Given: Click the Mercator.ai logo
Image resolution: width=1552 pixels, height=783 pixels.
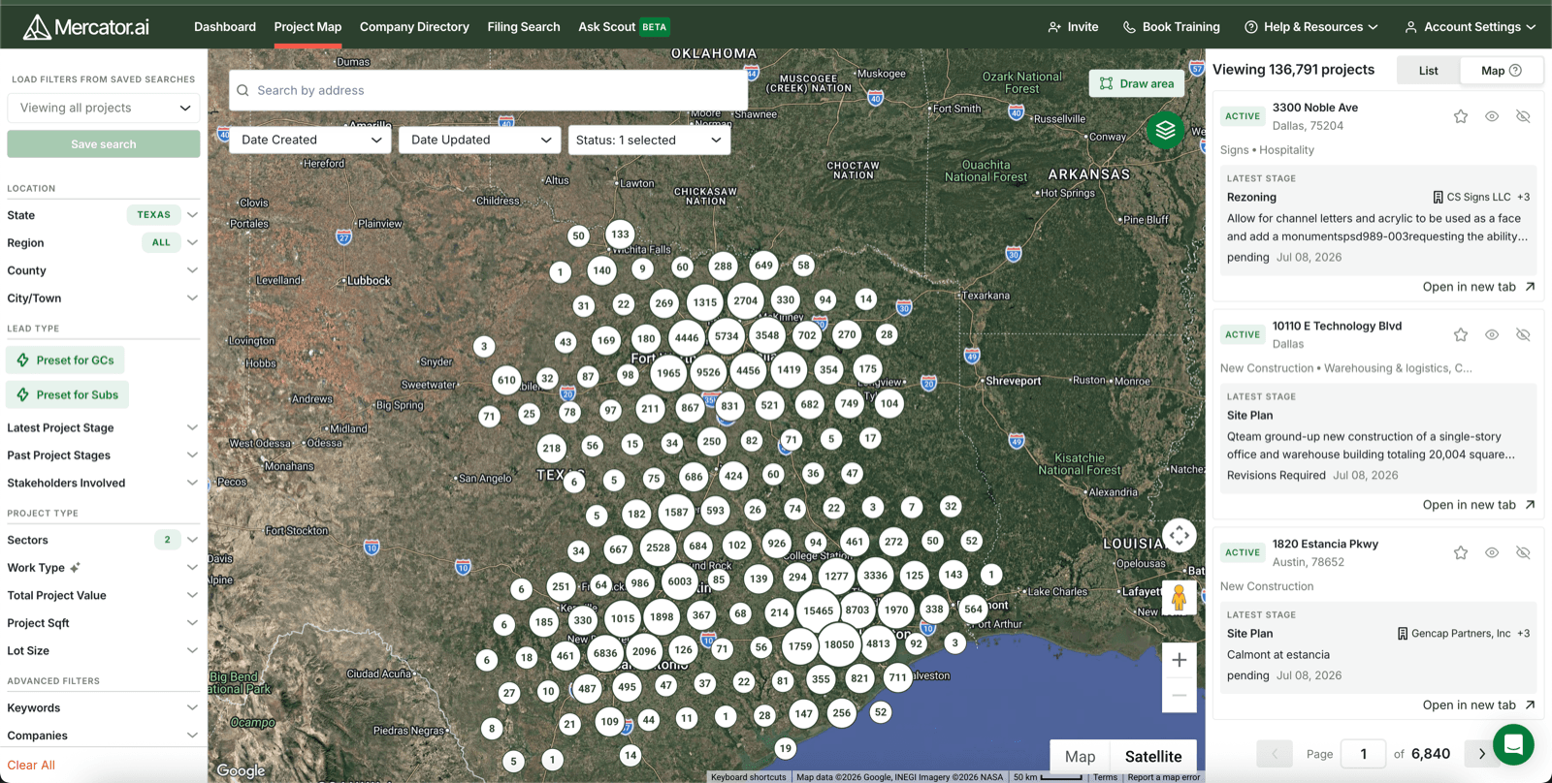Looking at the screenshot, I should (x=86, y=26).
